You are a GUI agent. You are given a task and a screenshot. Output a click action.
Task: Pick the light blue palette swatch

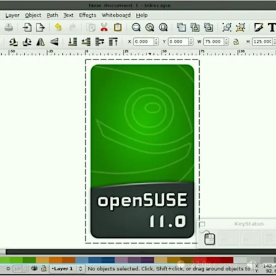[82, 260]
